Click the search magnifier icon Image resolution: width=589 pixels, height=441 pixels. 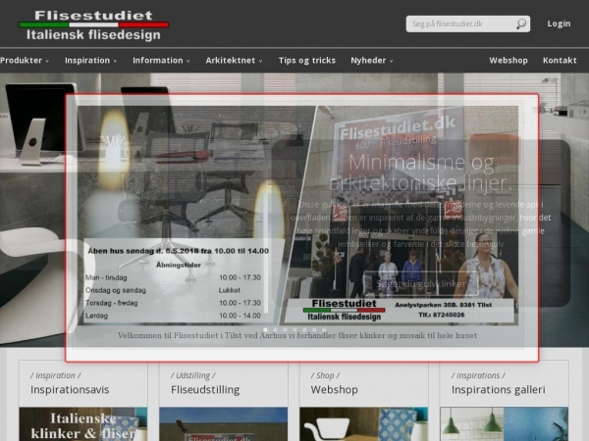coord(521,24)
